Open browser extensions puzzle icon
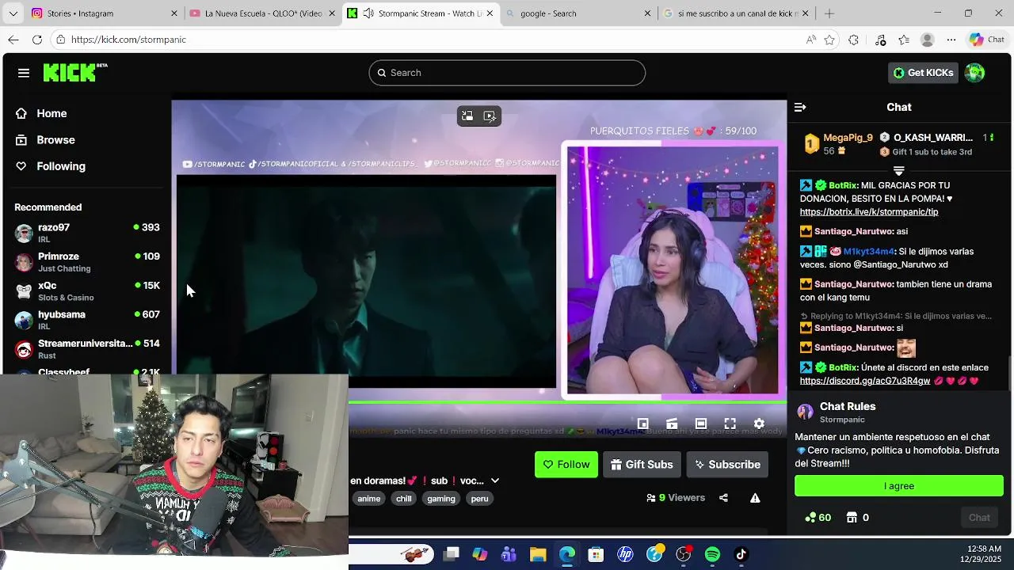Viewport: 1014px width, 570px height. [x=853, y=40]
